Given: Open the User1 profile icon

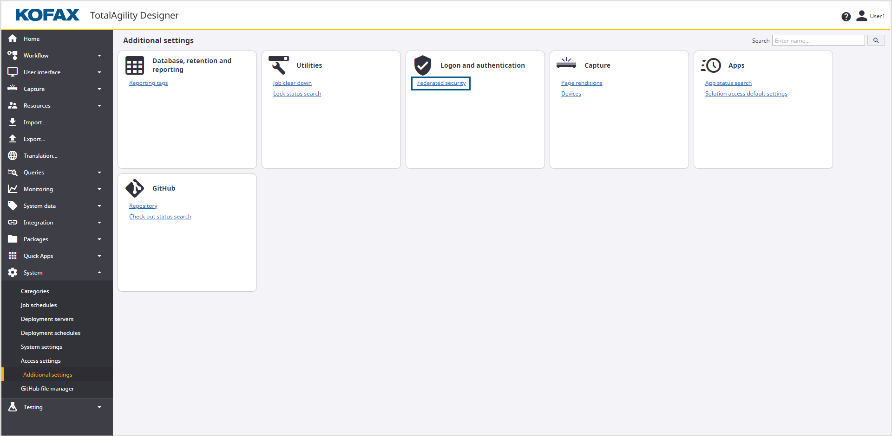Looking at the screenshot, I should [862, 16].
